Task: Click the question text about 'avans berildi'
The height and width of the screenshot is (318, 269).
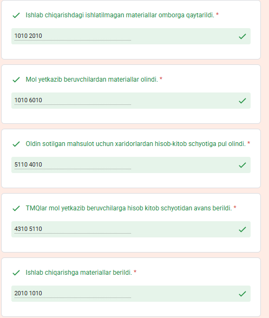Action: click(129, 208)
